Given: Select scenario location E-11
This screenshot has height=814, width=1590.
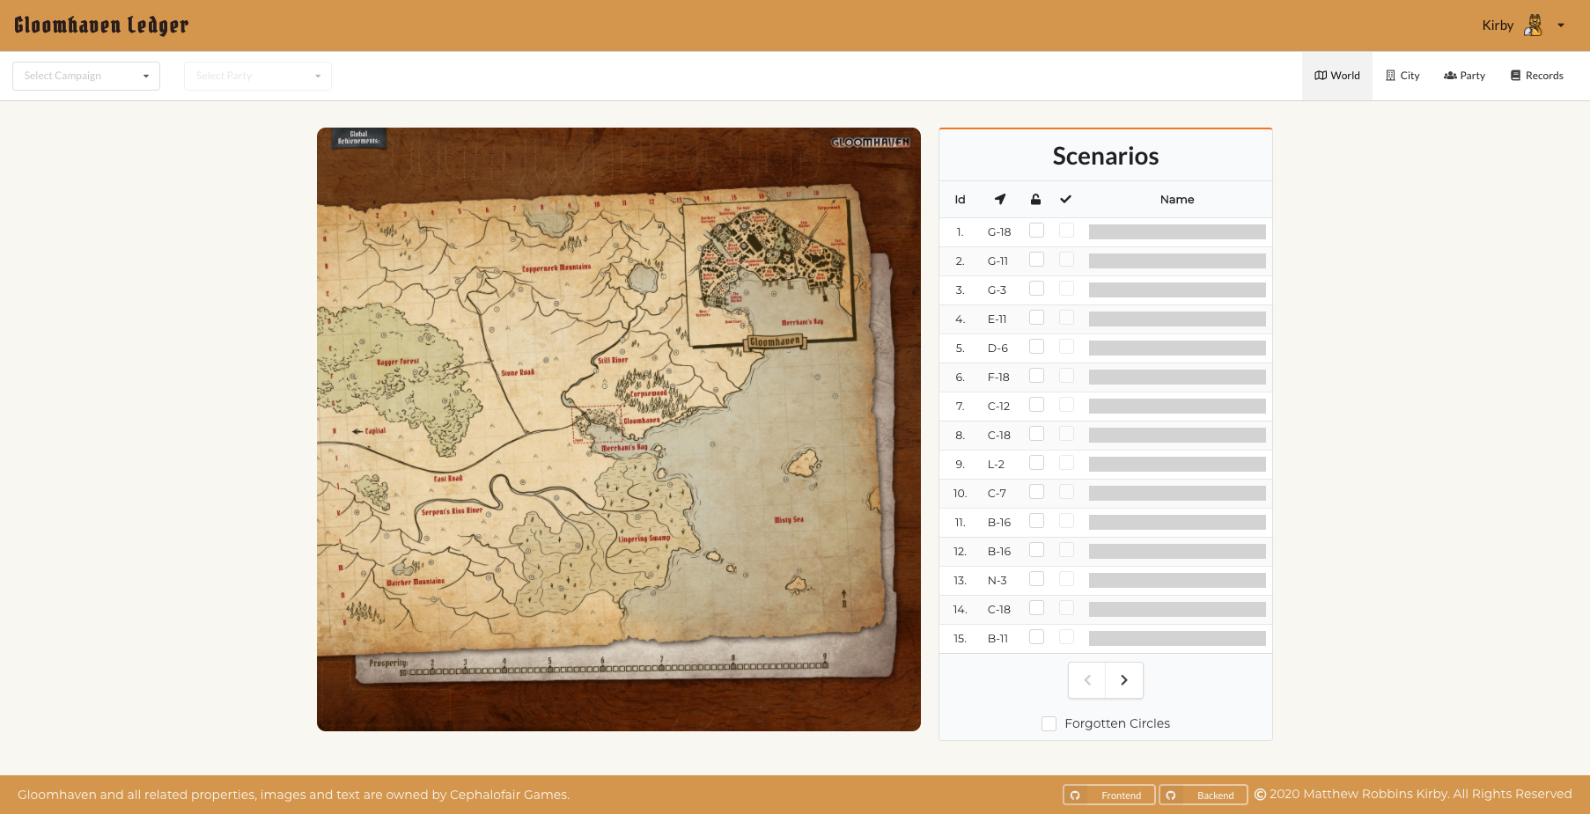Looking at the screenshot, I should click(x=997, y=319).
